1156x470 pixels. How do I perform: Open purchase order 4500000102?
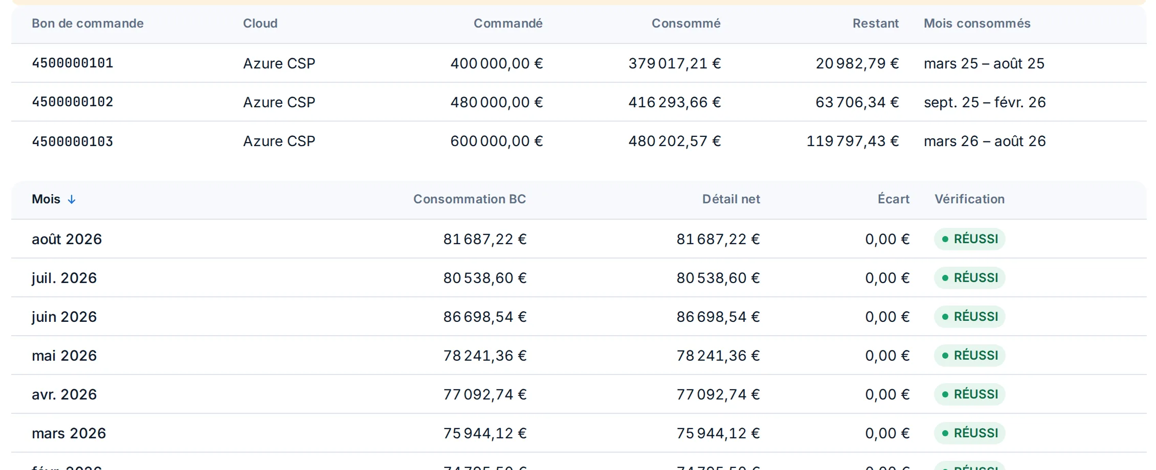[x=73, y=102]
